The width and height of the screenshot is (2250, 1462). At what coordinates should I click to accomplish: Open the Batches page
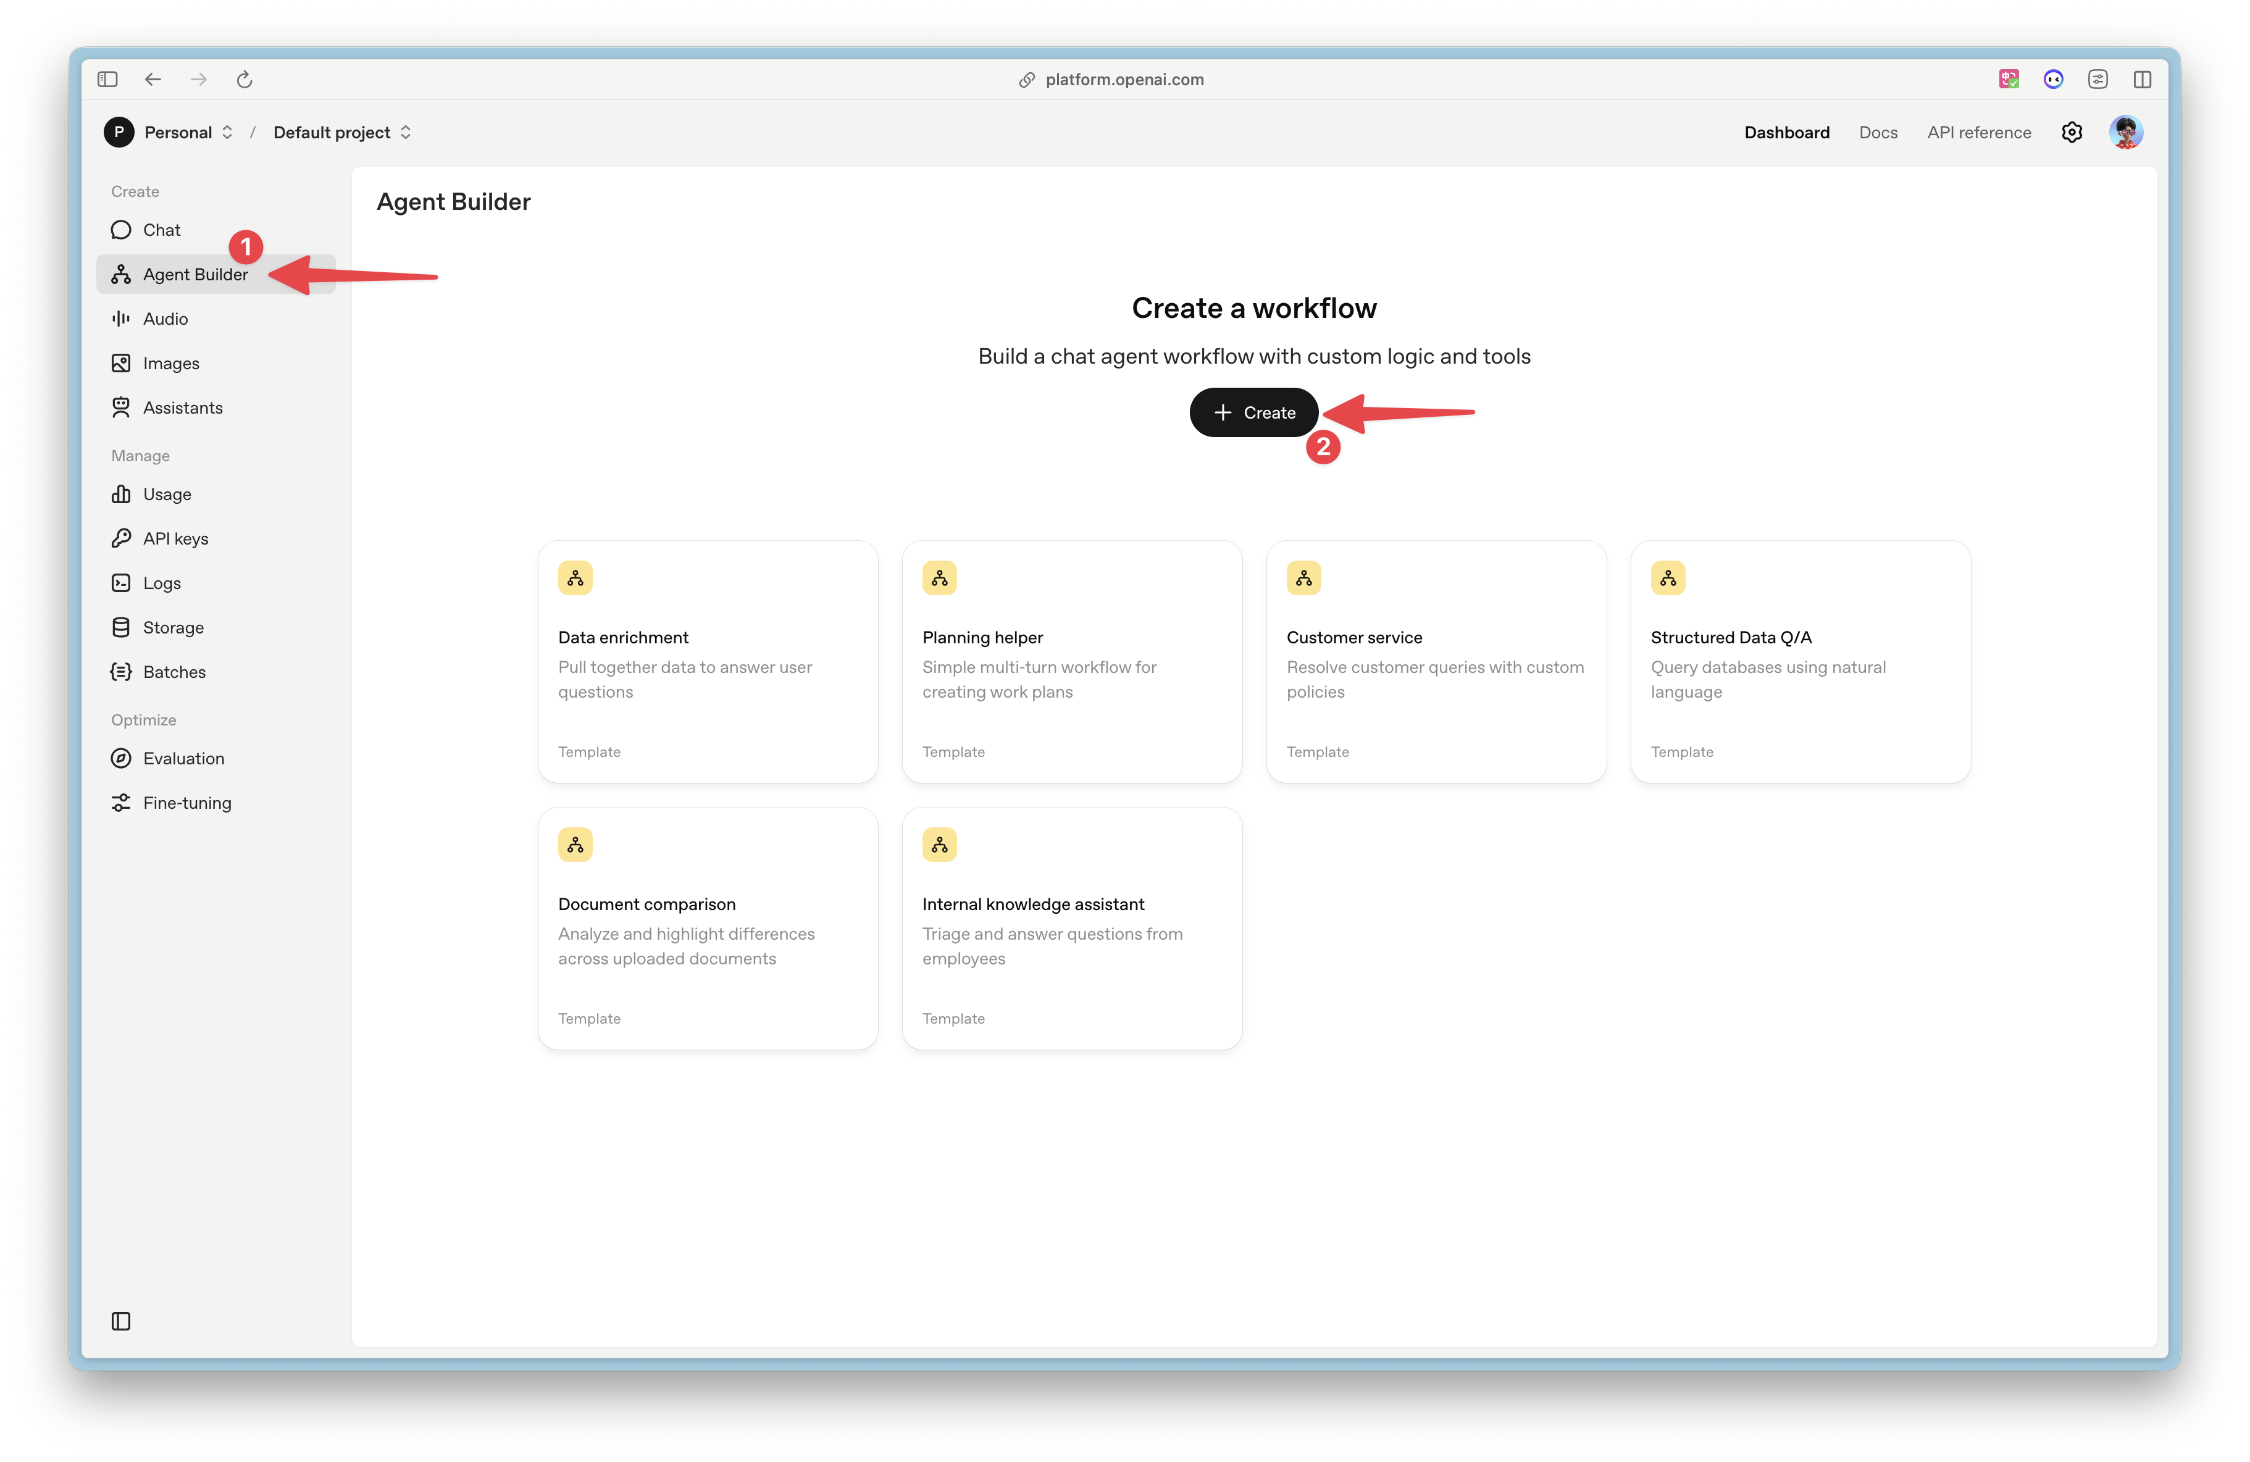point(215,672)
